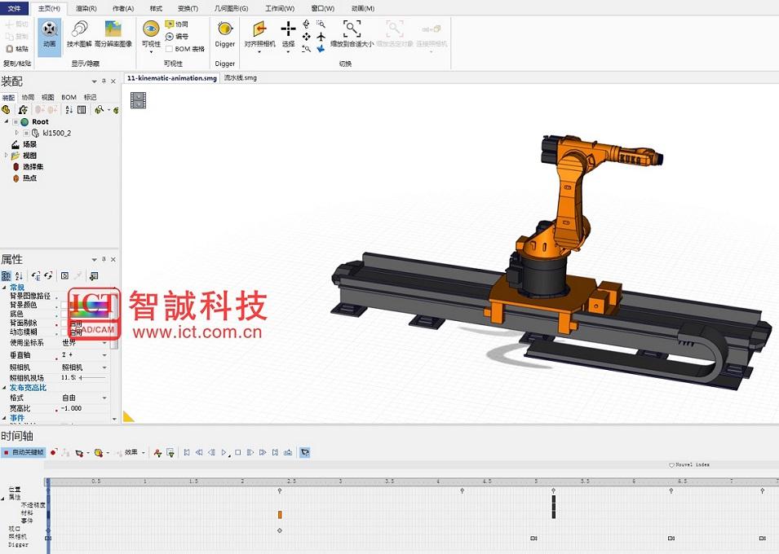Click the 效果 button in the timeline toolbar
Image resolution: width=779 pixels, height=554 pixels.
pyautogui.click(x=133, y=452)
